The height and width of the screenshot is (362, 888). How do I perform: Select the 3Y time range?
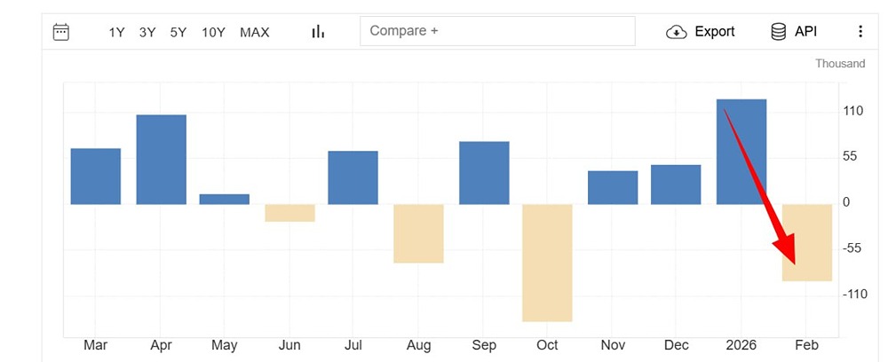click(147, 33)
